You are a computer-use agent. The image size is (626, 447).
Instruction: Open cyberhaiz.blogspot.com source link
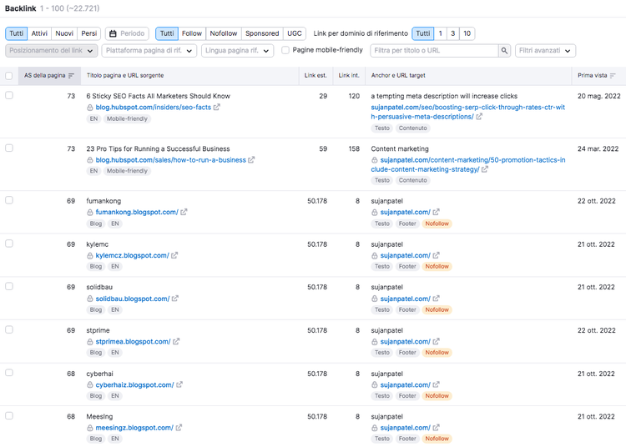point(134,384)
